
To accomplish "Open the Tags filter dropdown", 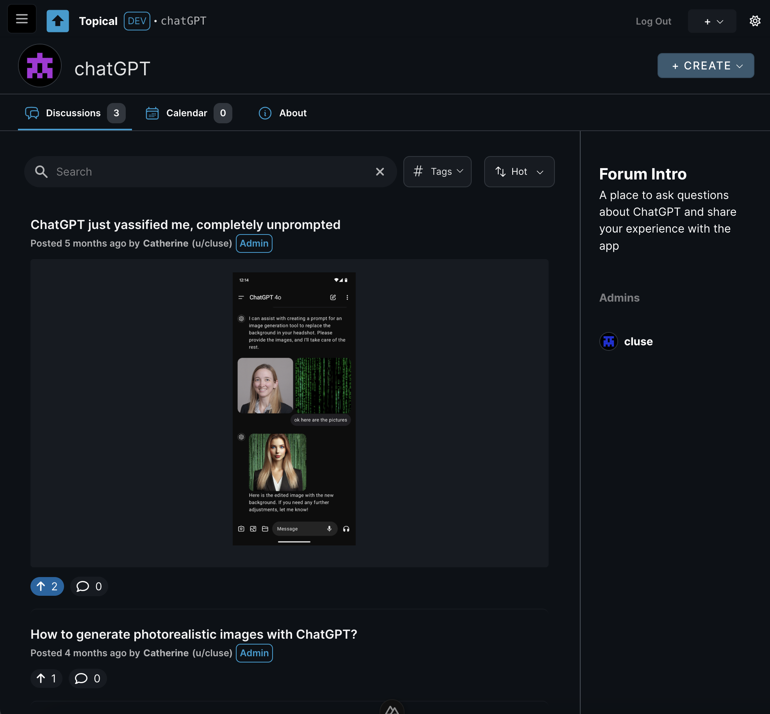I will 437,172.
